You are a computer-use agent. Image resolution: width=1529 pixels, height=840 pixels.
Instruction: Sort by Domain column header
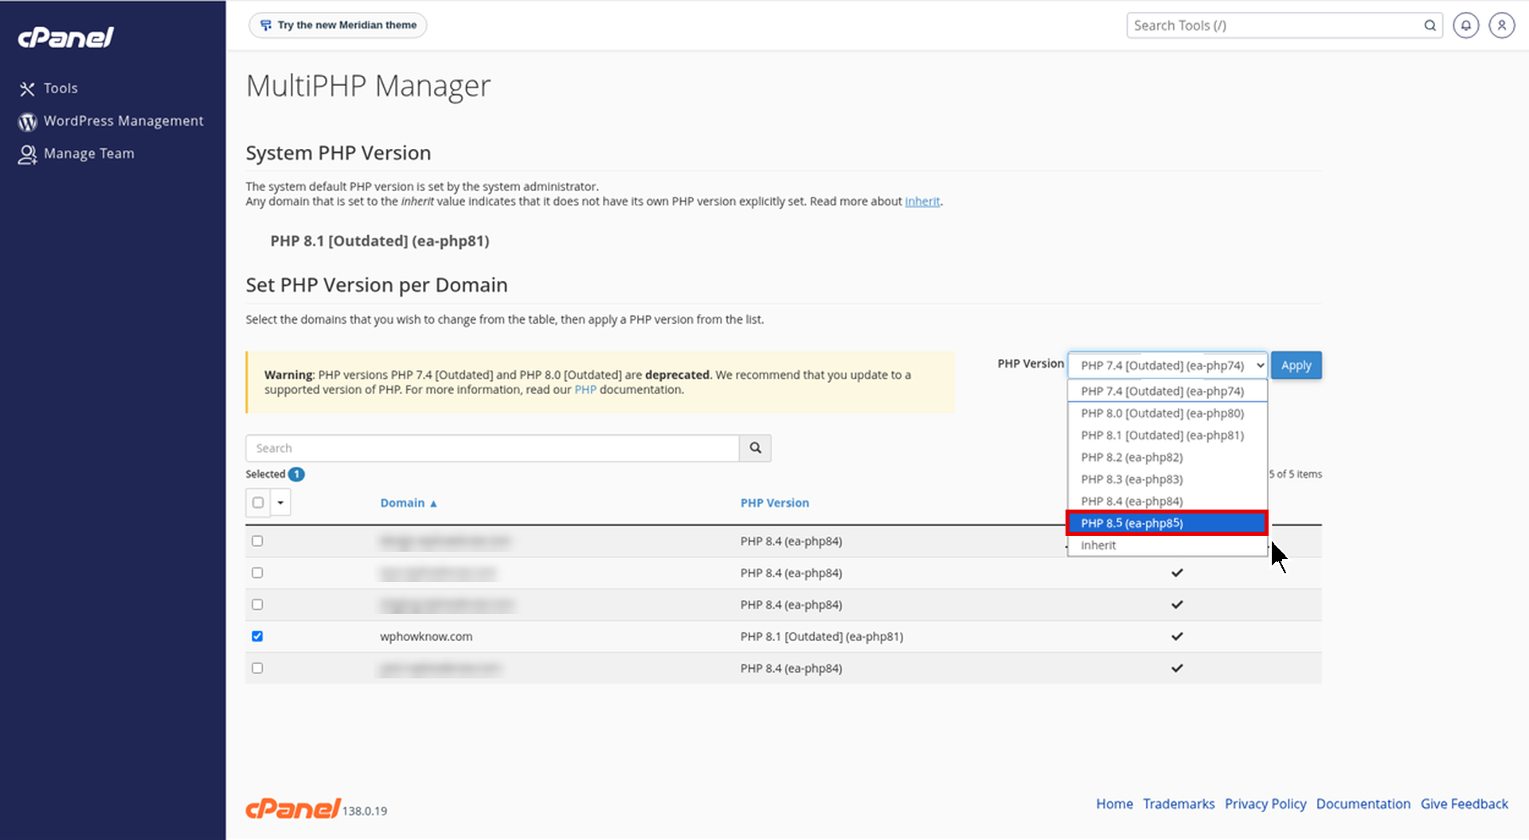(409, 503)
